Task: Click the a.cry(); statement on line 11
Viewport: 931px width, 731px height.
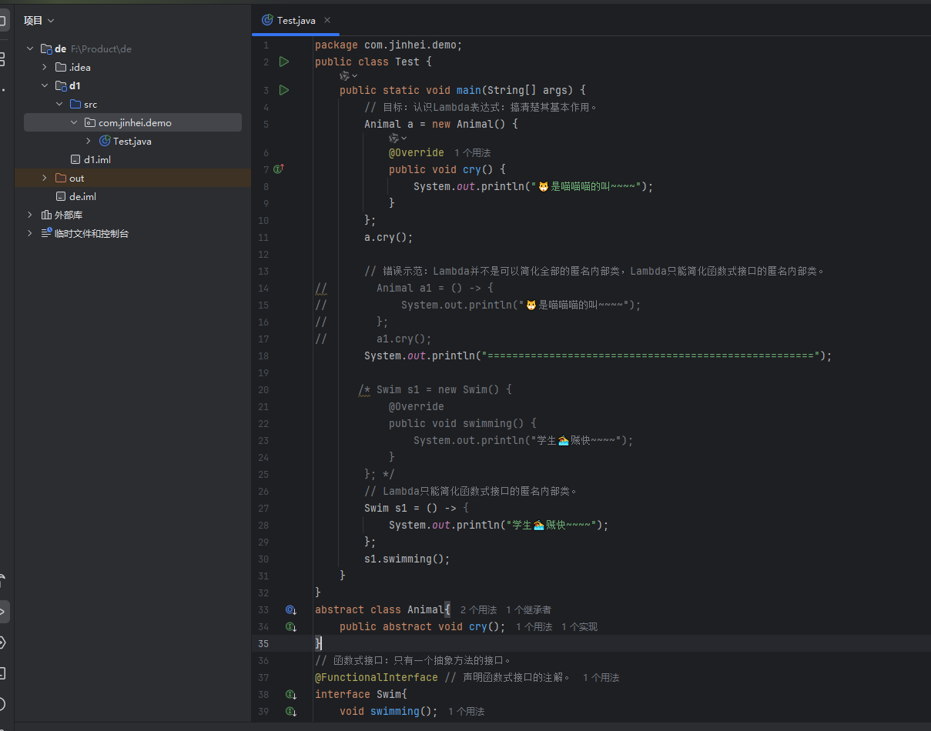Action: [x=389, y=237]
